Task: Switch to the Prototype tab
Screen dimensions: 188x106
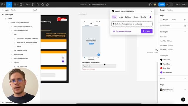Action: 170,10
